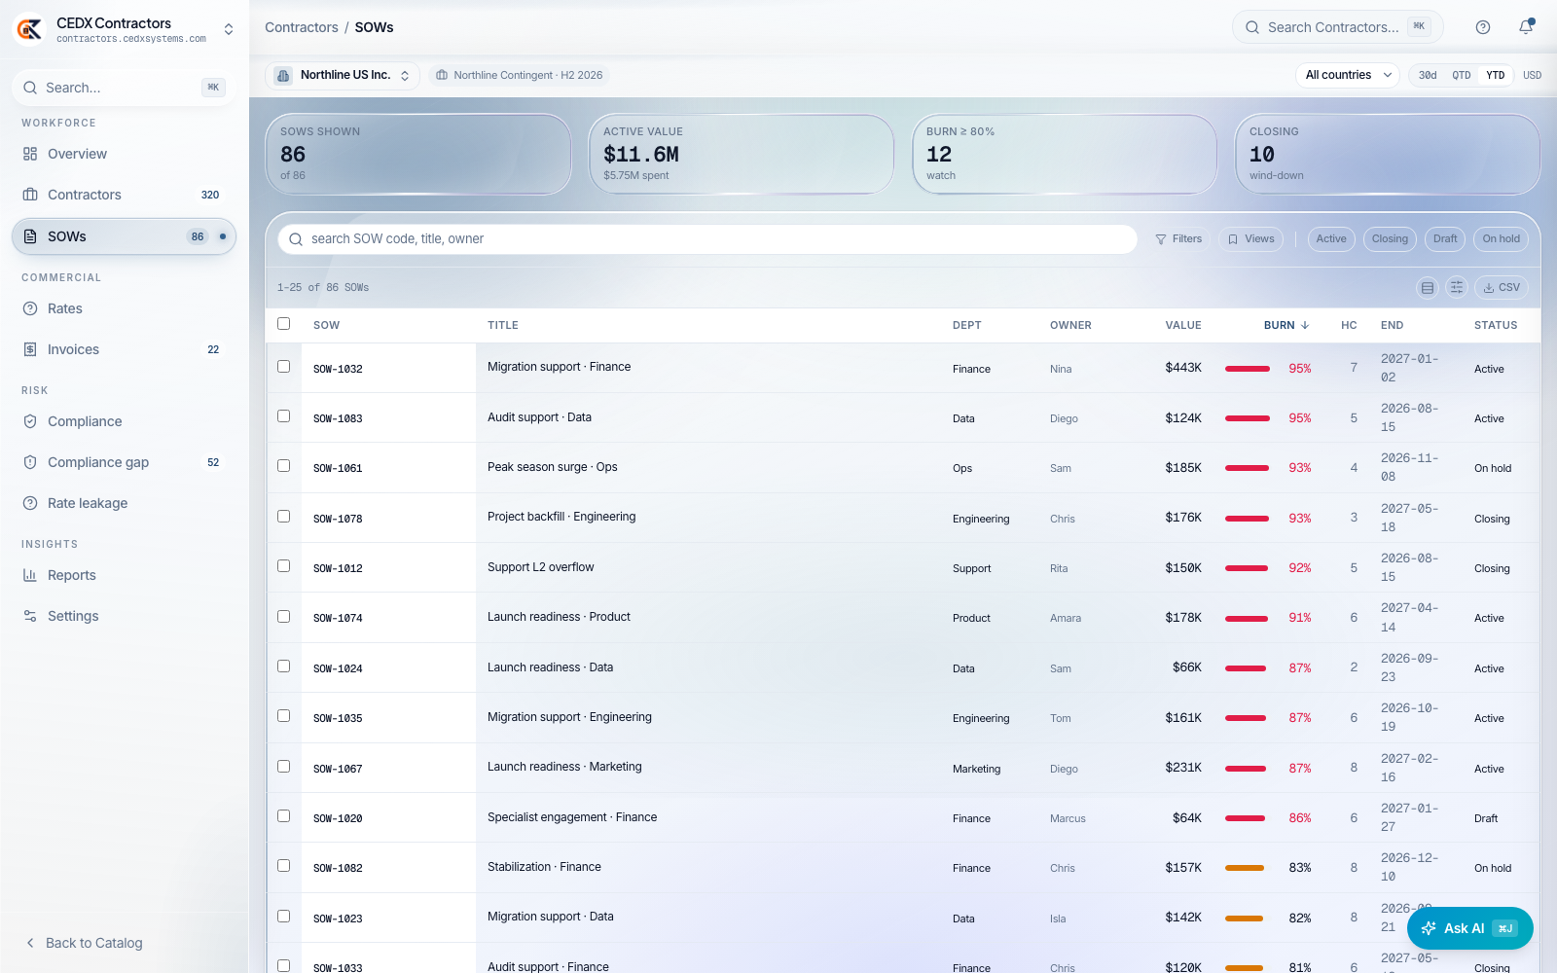Filter by Draft status chip
The image size is (1557, 973).
(1445, 239)
